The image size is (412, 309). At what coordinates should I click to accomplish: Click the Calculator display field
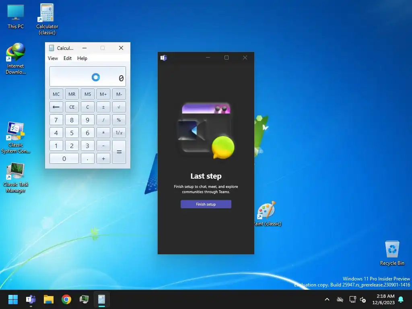87,76
